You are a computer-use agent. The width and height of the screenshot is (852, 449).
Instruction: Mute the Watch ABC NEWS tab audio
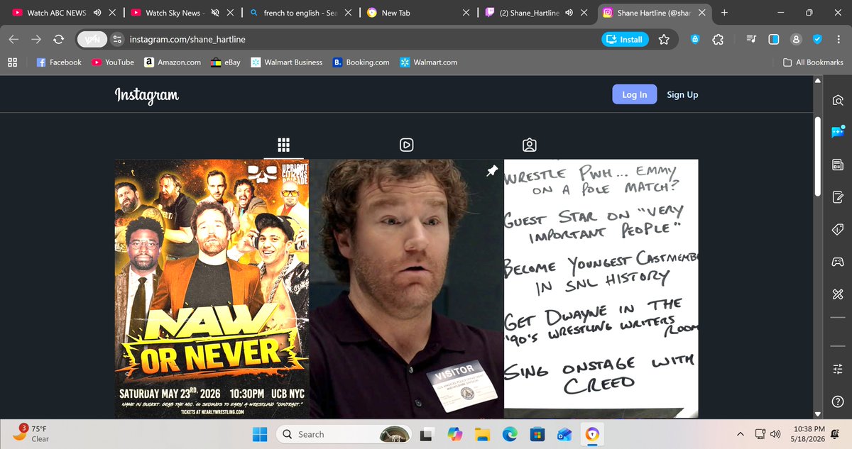point(97,13)
